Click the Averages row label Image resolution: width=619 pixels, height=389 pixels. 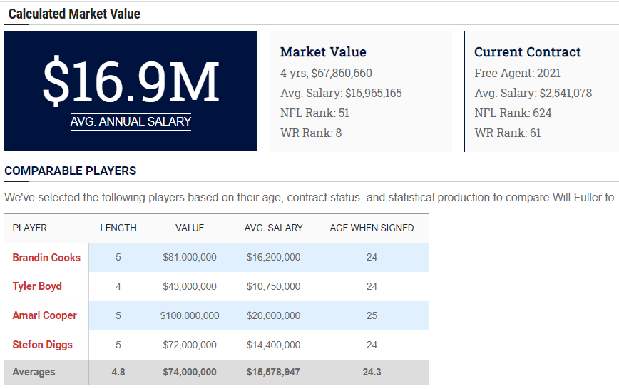(34, 372)
